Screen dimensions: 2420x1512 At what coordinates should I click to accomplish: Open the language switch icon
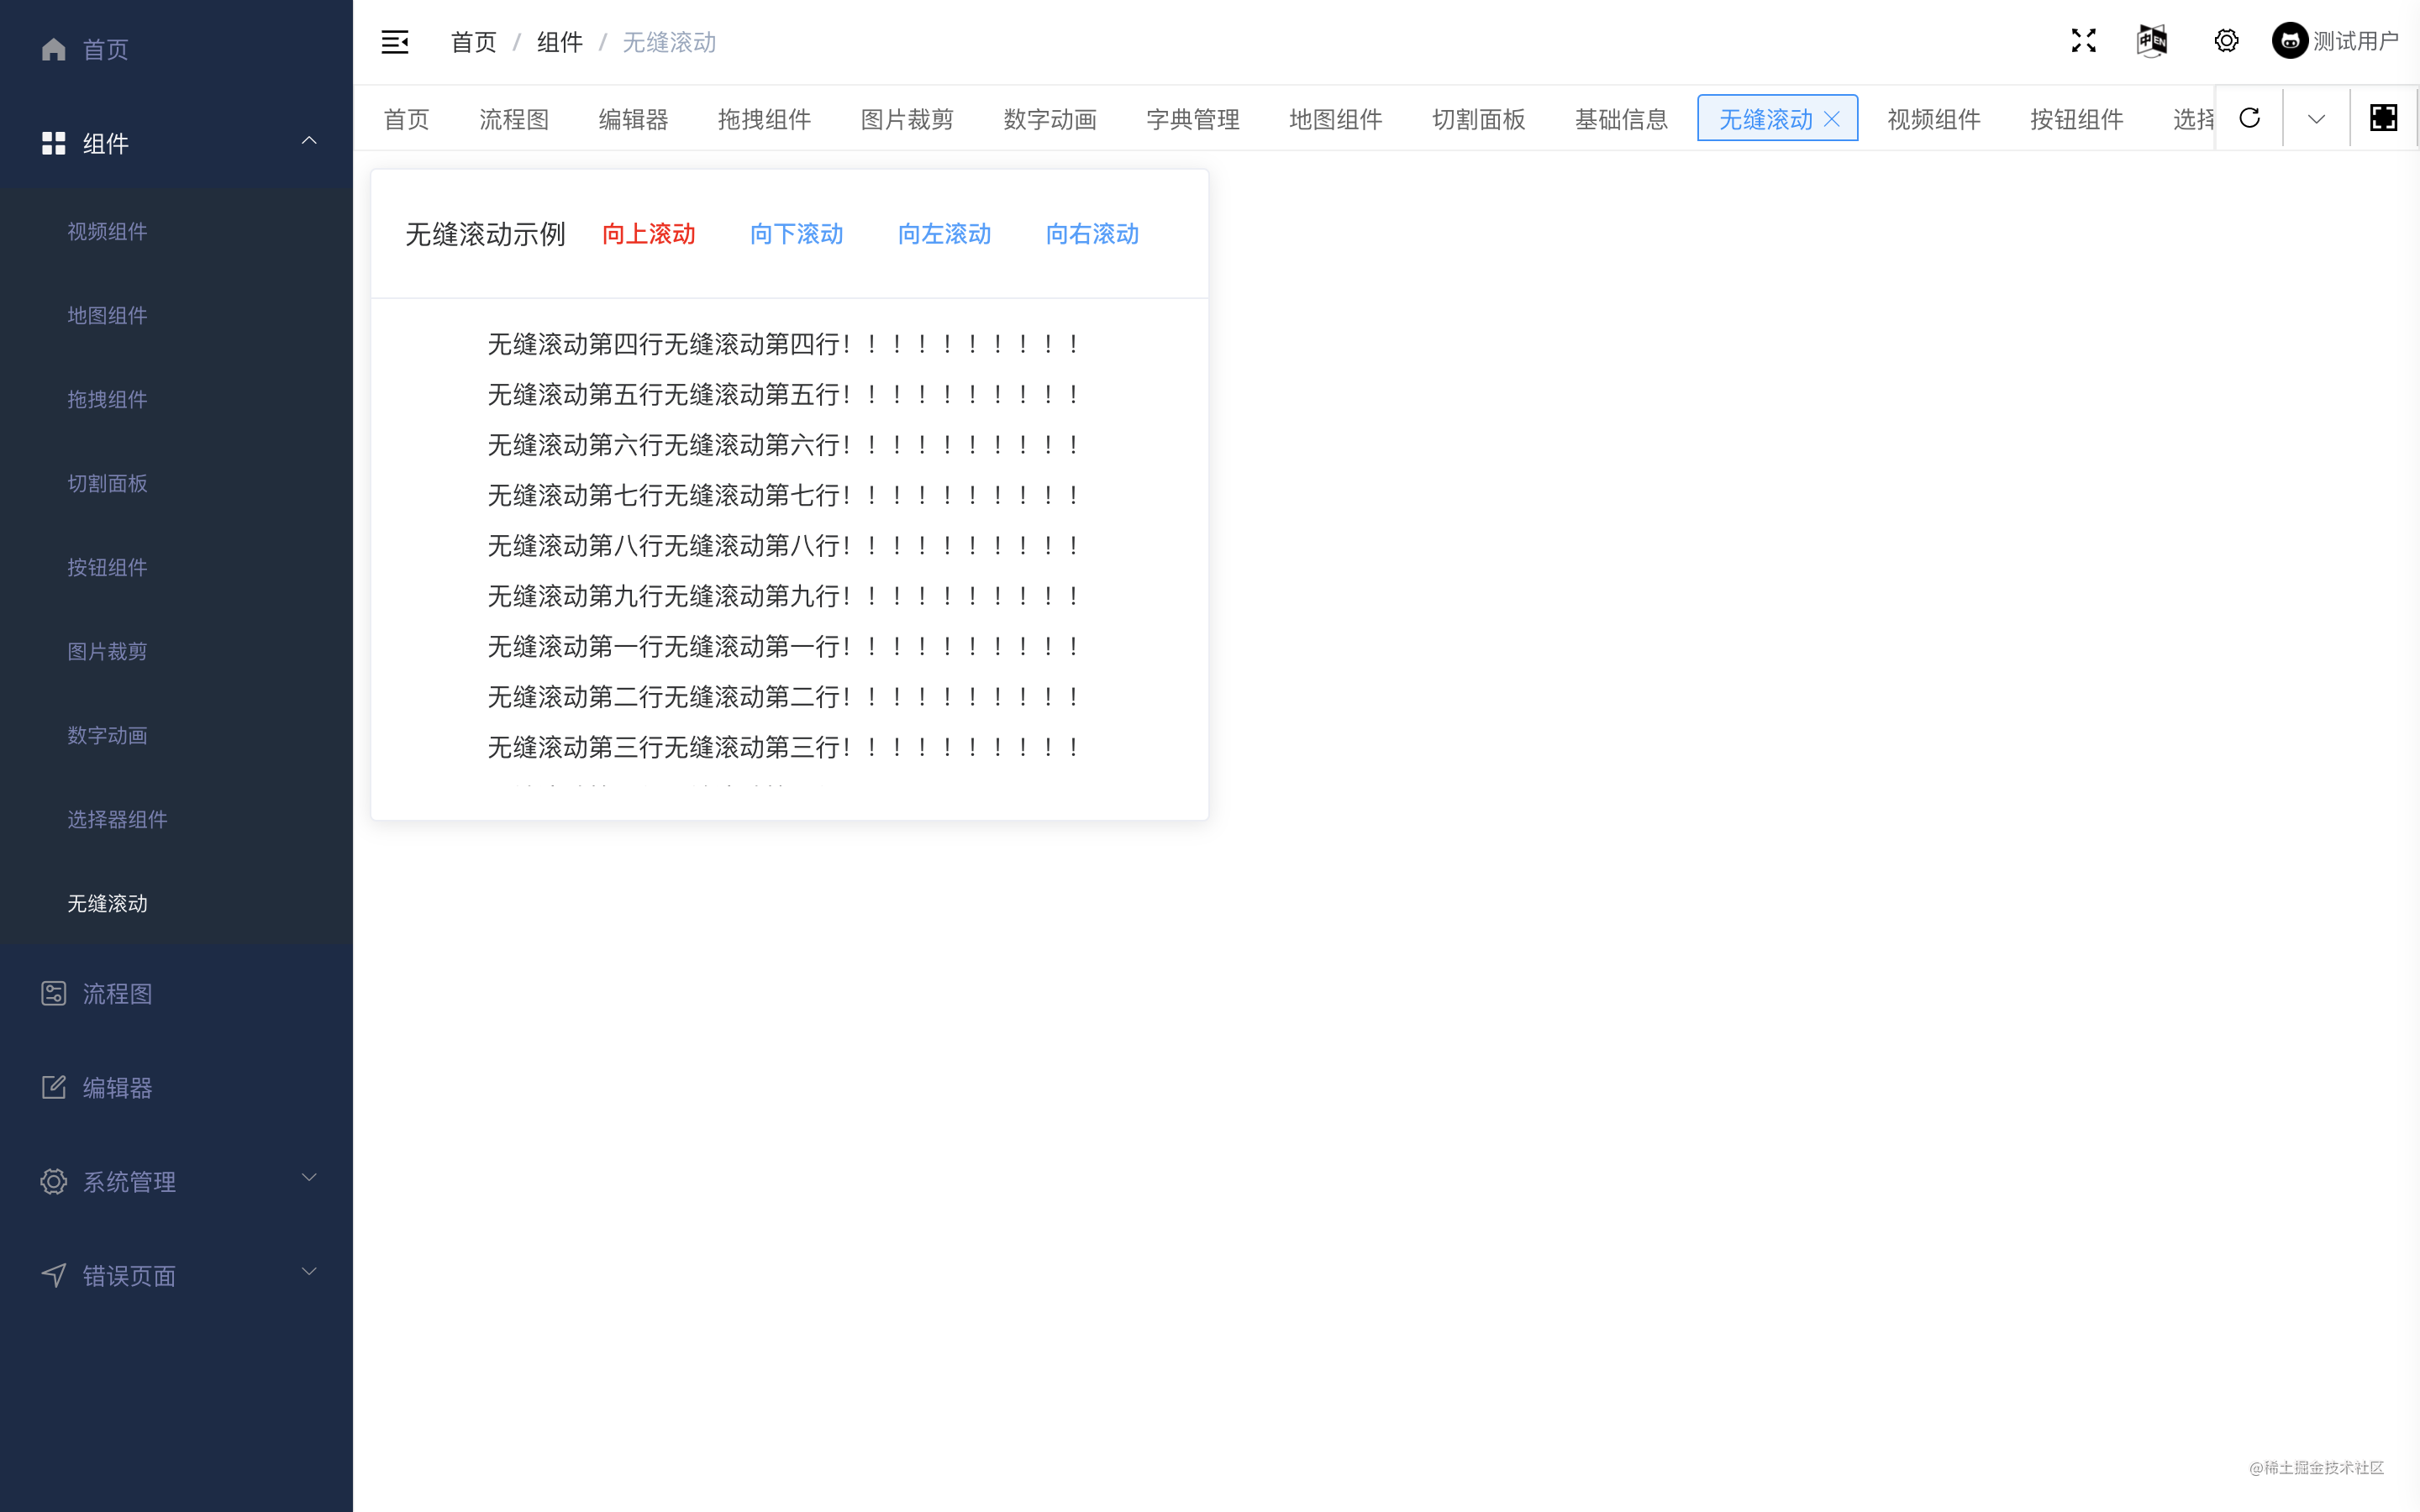[2152, 41]
